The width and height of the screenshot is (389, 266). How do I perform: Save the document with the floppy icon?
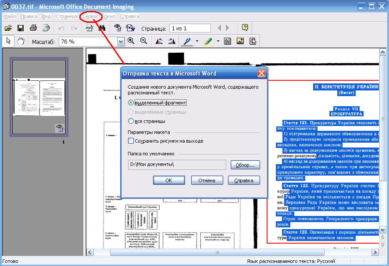click(x=21, y=28)
